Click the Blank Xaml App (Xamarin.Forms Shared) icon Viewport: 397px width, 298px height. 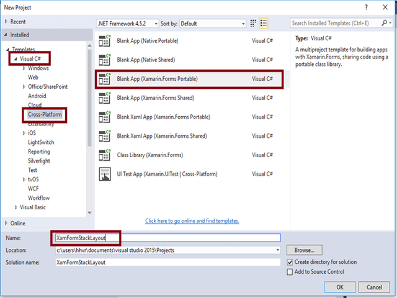click(x=105, y=136)
